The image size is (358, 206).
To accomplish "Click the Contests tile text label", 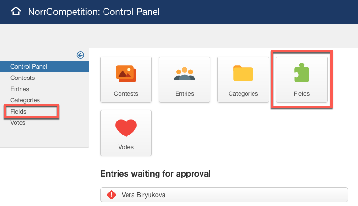I will (x=126, y=94).
